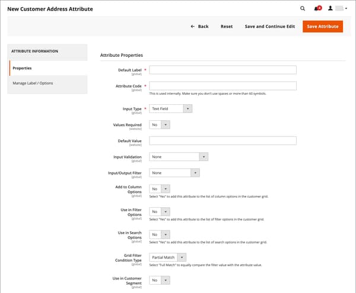Go back using the Back button
This screenshot has width=356, height=293.
point(199,27)
